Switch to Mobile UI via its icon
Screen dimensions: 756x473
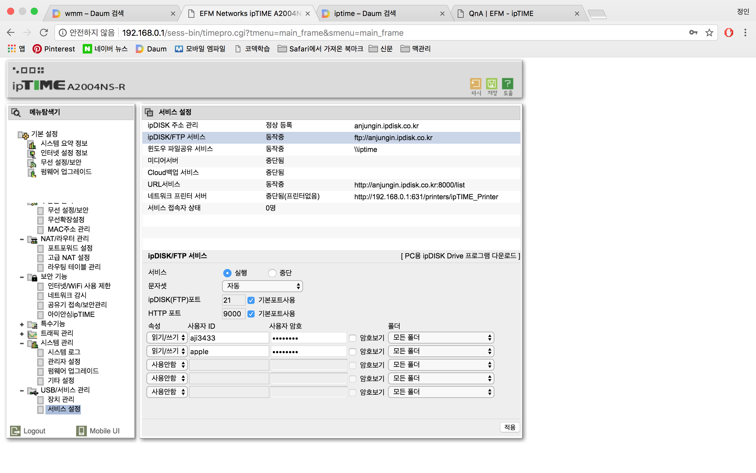[81, 431]
